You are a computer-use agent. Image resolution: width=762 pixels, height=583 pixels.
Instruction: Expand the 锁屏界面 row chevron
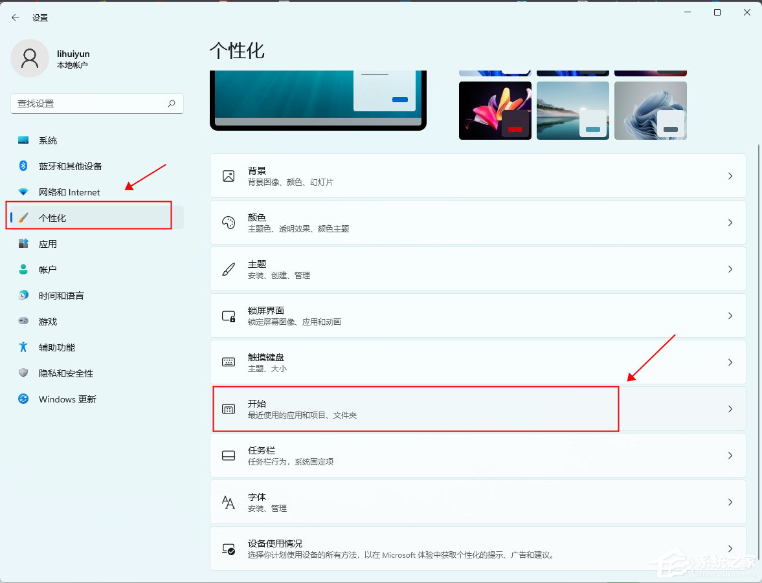click(x=730, y=316)
